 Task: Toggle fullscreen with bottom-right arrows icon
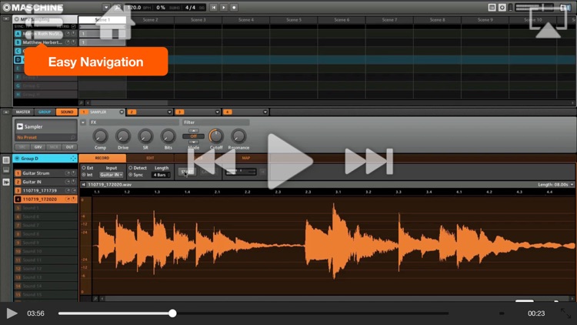tap(566, 313)
